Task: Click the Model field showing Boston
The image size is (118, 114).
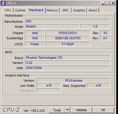Action: coord(52,26)
